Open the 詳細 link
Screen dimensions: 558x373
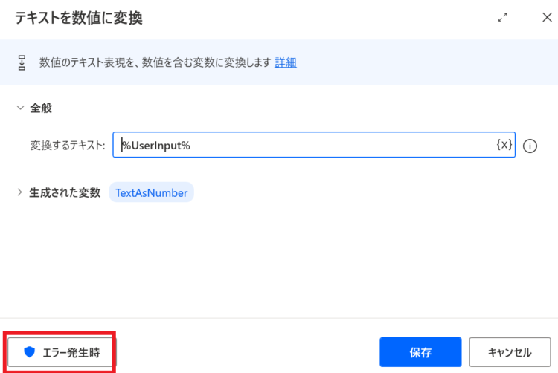point(286,62)
